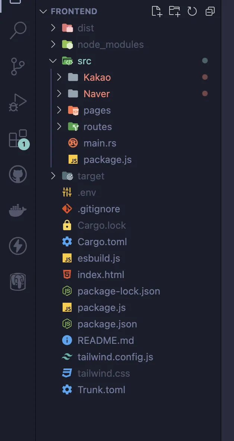This screenshot has height=441, width=234.
Task: Open Source Control view
Action: [18, 67]
